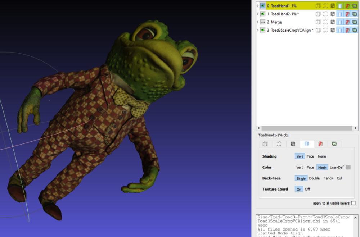This screenshot has height=237, width=360.
Task: Set Color to Mesh
Action: [322, 167]
